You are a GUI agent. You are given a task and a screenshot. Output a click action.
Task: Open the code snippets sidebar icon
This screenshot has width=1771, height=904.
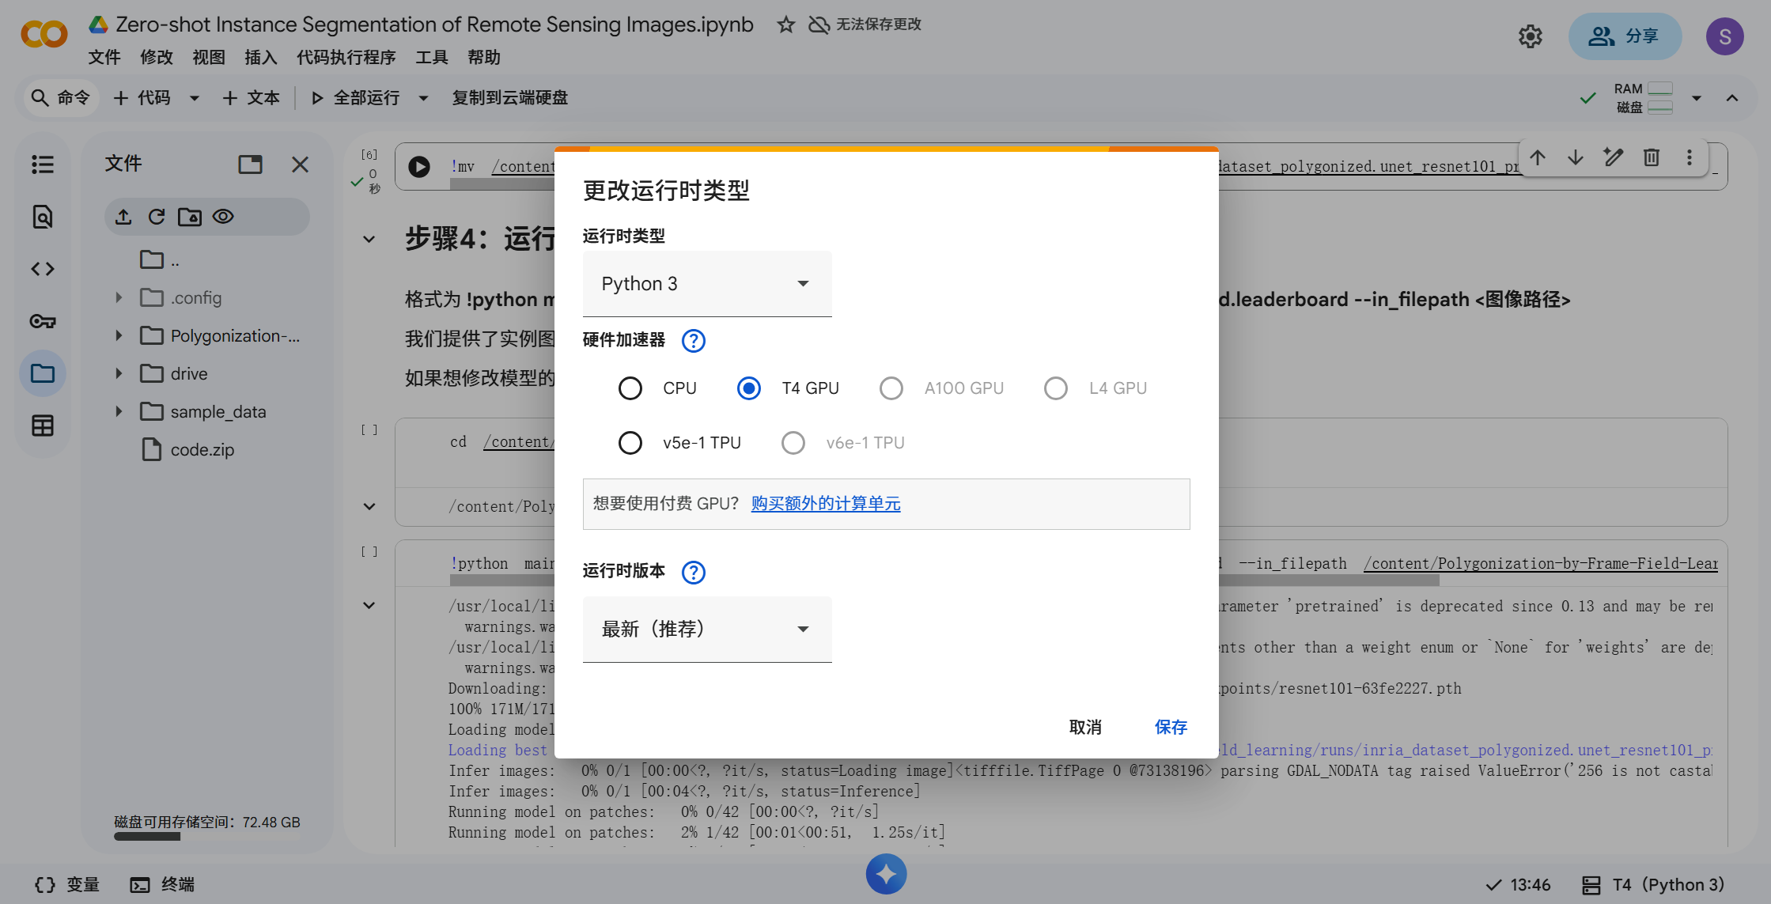(43, 269)
